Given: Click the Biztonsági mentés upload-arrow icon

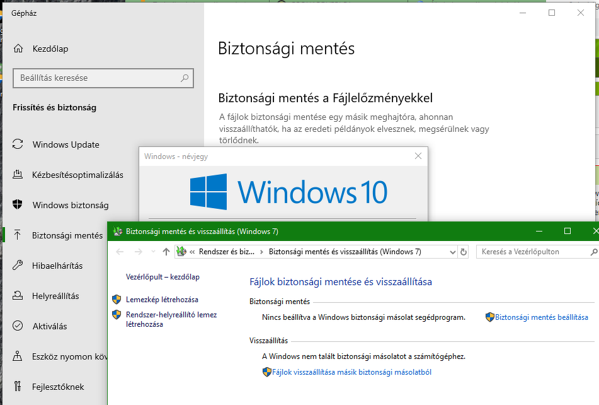Looking at the screenshot, I should [x=18, y=235].
